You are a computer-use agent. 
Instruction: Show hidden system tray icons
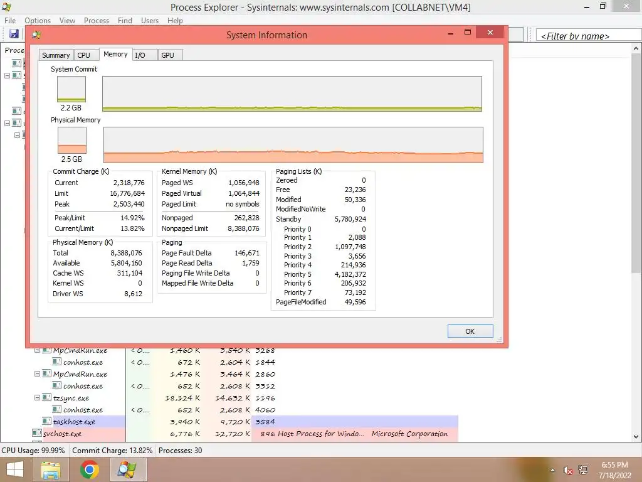click(x=553, y=470)
